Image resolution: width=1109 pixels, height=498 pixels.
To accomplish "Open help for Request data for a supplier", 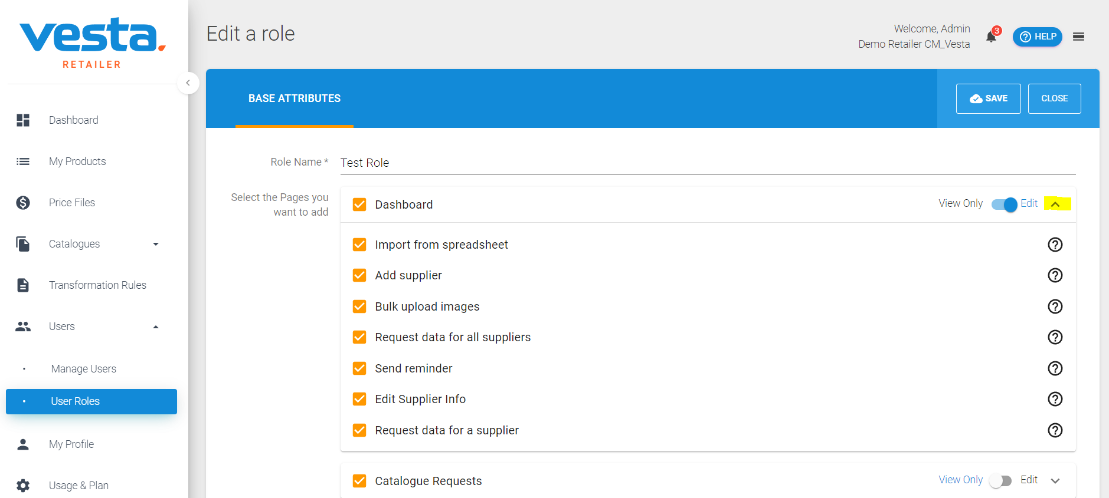I will (1055, 430).
